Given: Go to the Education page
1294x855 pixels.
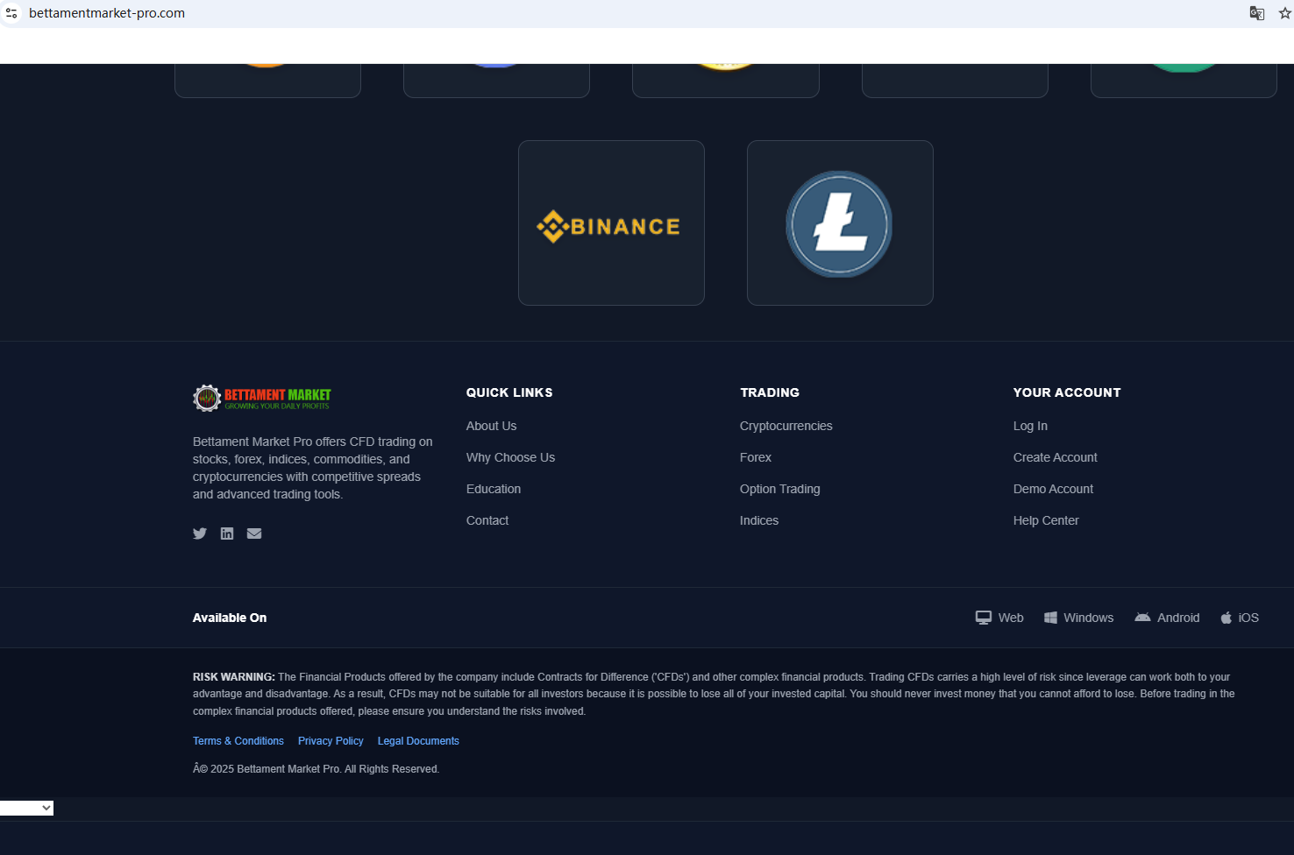Looking at the screenshot, I should coord(494,489).
